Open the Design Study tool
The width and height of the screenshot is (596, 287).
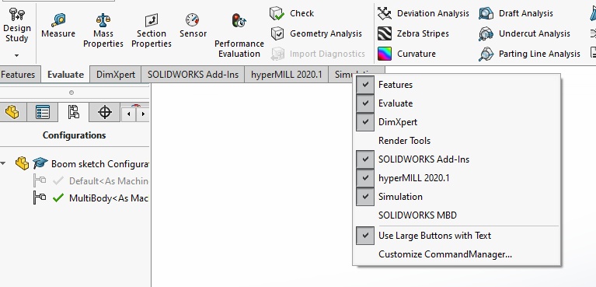[17, 25]
